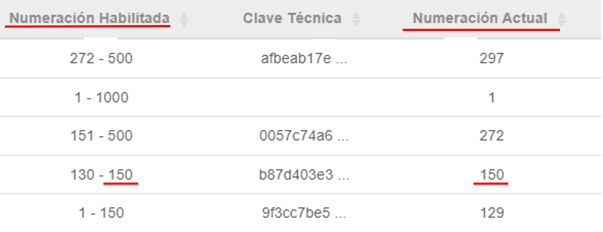Click current numbering value 272
This screenshot has height=232, width=603.
(x=491, y=136)
